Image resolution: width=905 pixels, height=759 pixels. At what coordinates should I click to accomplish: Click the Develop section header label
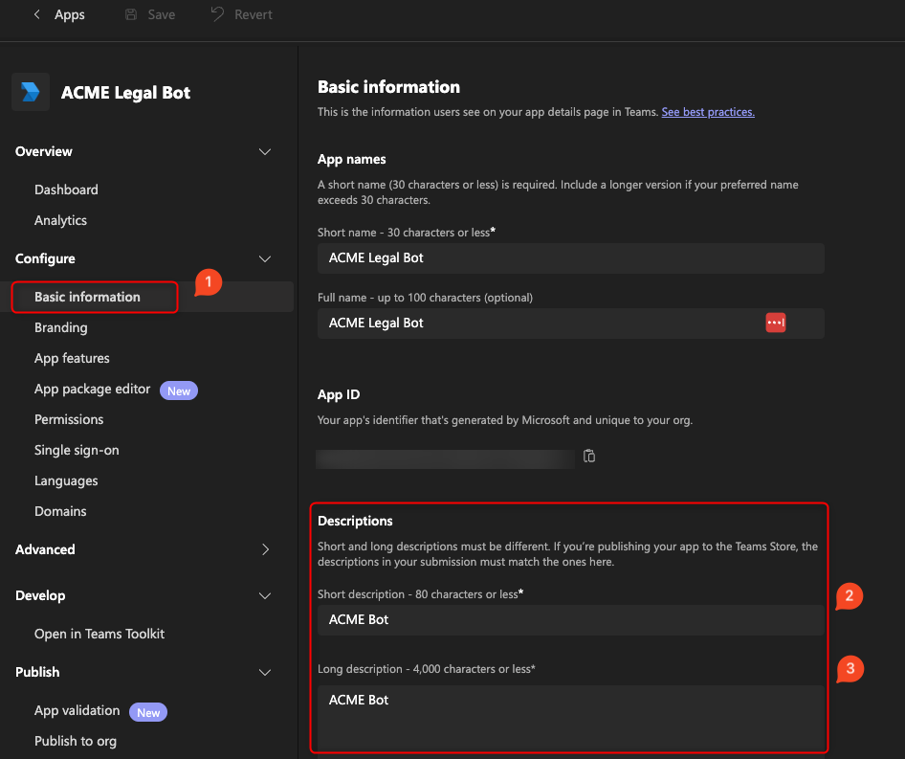(x=40, y=595)
